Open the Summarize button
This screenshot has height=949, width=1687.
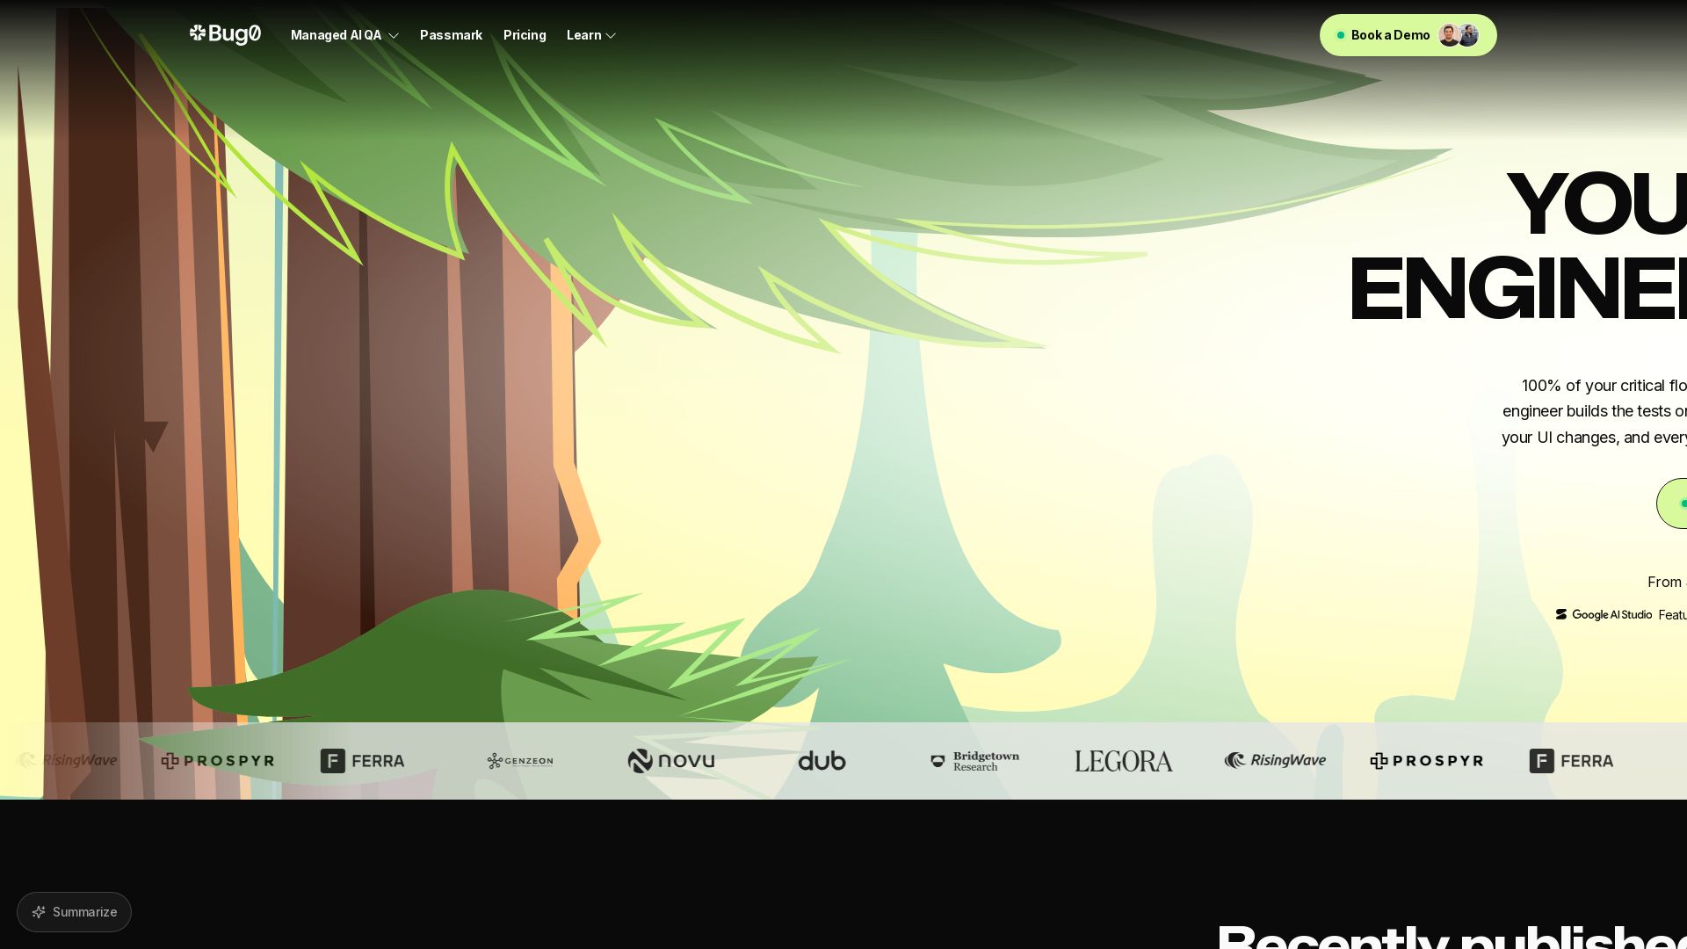pos(74,912)
